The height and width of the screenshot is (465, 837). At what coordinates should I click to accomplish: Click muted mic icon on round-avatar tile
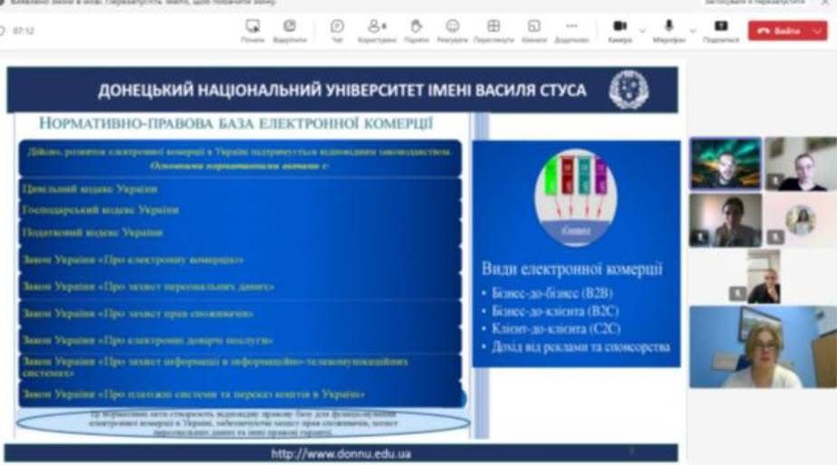click(776, 237)
